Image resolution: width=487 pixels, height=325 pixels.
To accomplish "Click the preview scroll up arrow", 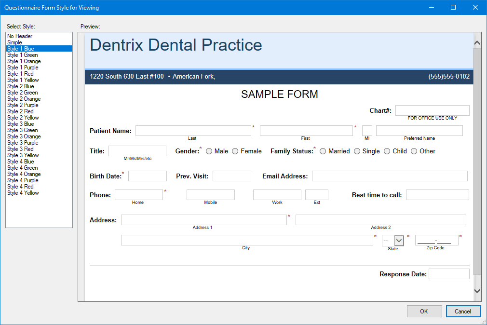I will click(477, 43).
